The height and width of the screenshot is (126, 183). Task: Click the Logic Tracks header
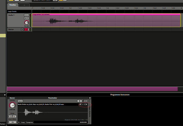pyautogui.click(x=12, y=11)
